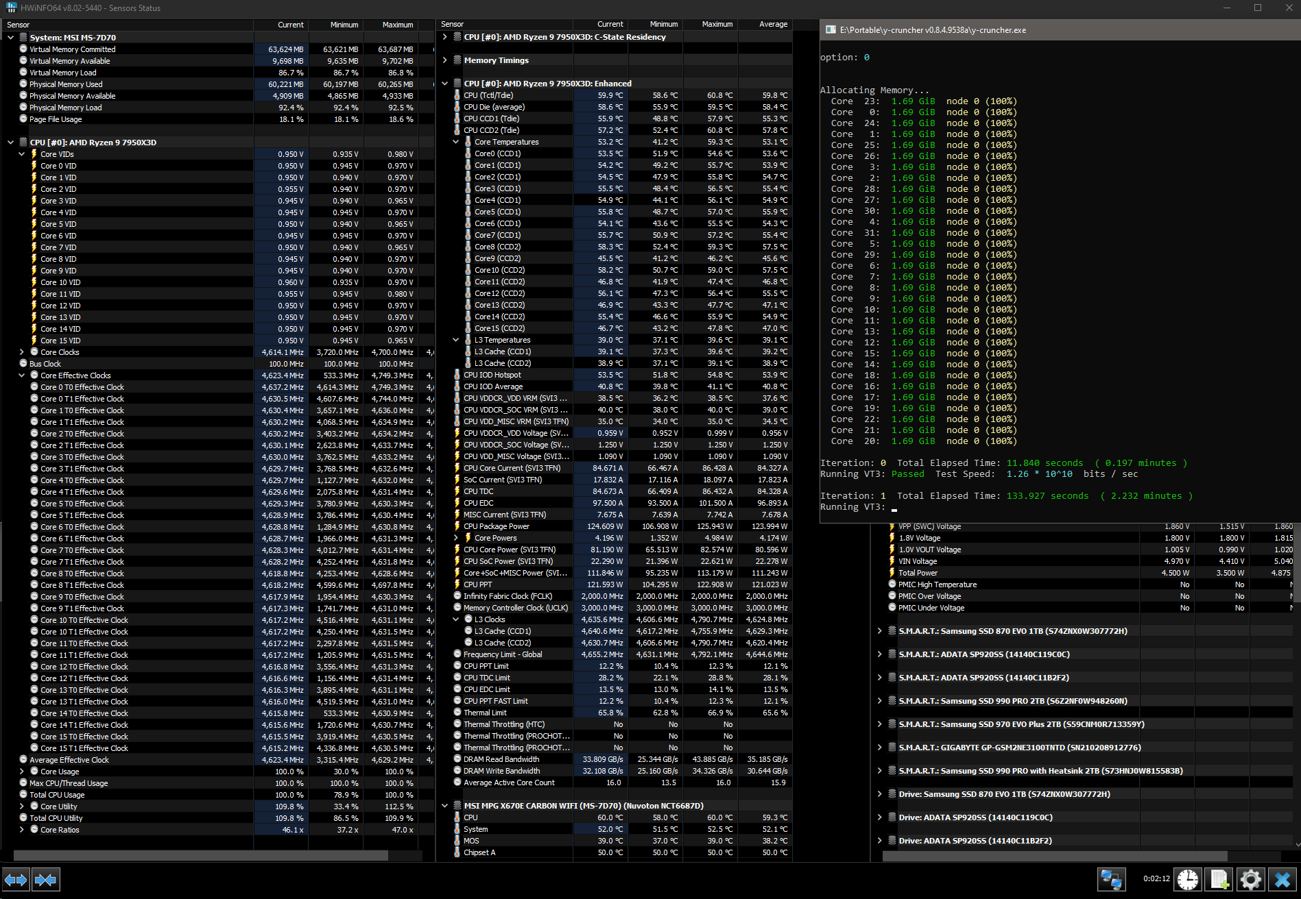This screenshot has width=1301, height=899.
Task: Expand the Core Usage subtree
Action: click(21, 772)
